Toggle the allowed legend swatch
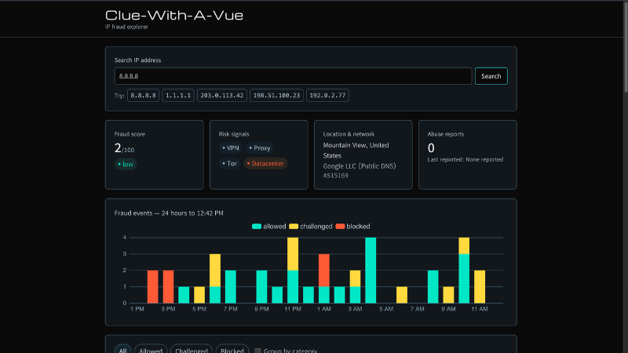 [257, 227]
